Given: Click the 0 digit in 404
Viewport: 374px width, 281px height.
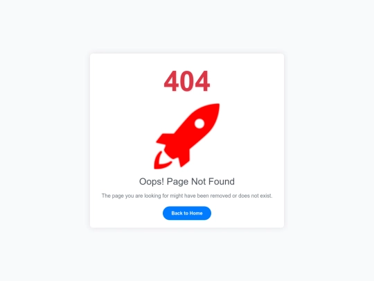Looking at the screenshot, I should tap(187, 81).
